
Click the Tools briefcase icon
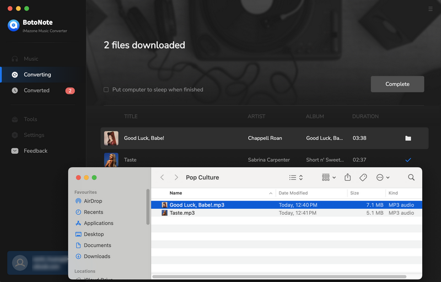pos(15,120)
